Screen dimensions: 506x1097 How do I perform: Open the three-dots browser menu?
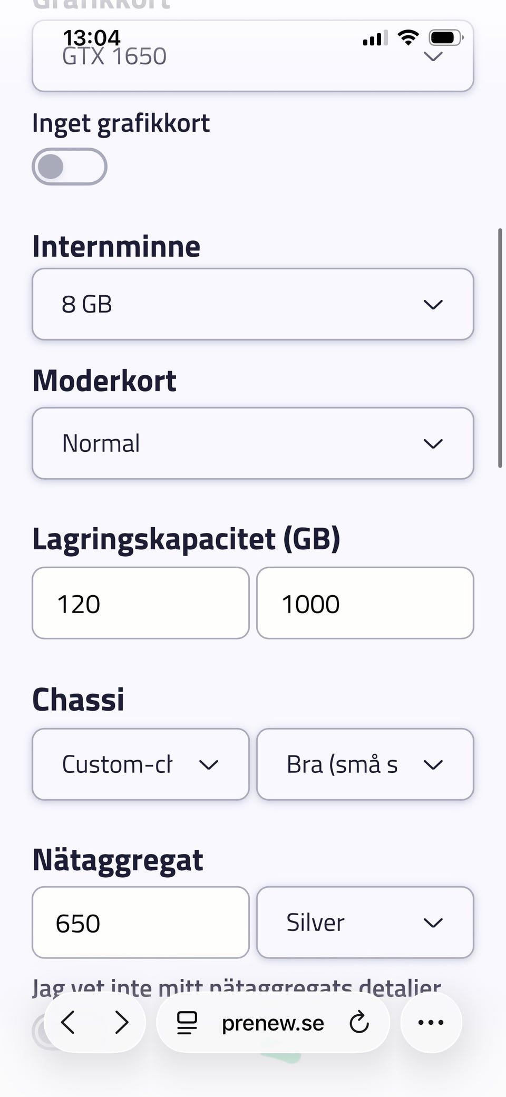tap(431, 1022)
